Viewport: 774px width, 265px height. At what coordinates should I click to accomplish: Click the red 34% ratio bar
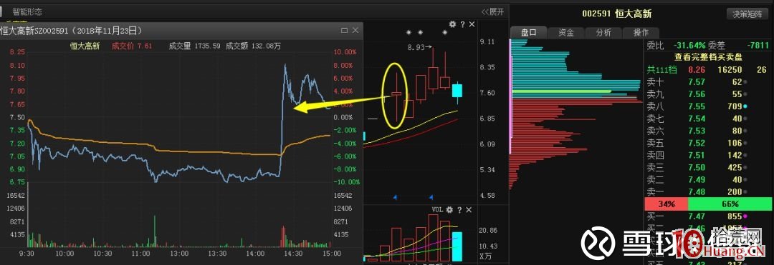coord(666,204)
